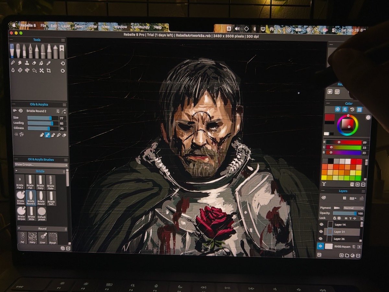Screen dimensions: 389x292
Task: Toggle pause diffusion in Layers panel
Action: 344,198
